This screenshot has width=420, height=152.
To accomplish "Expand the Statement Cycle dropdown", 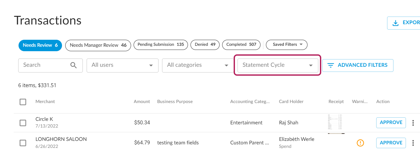I will pyautogui.click(x=277, y=65).
